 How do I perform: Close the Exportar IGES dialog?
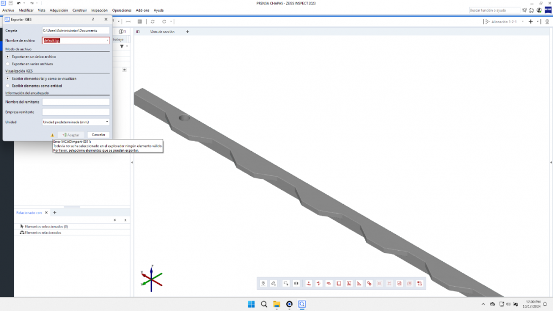(106, 19)
